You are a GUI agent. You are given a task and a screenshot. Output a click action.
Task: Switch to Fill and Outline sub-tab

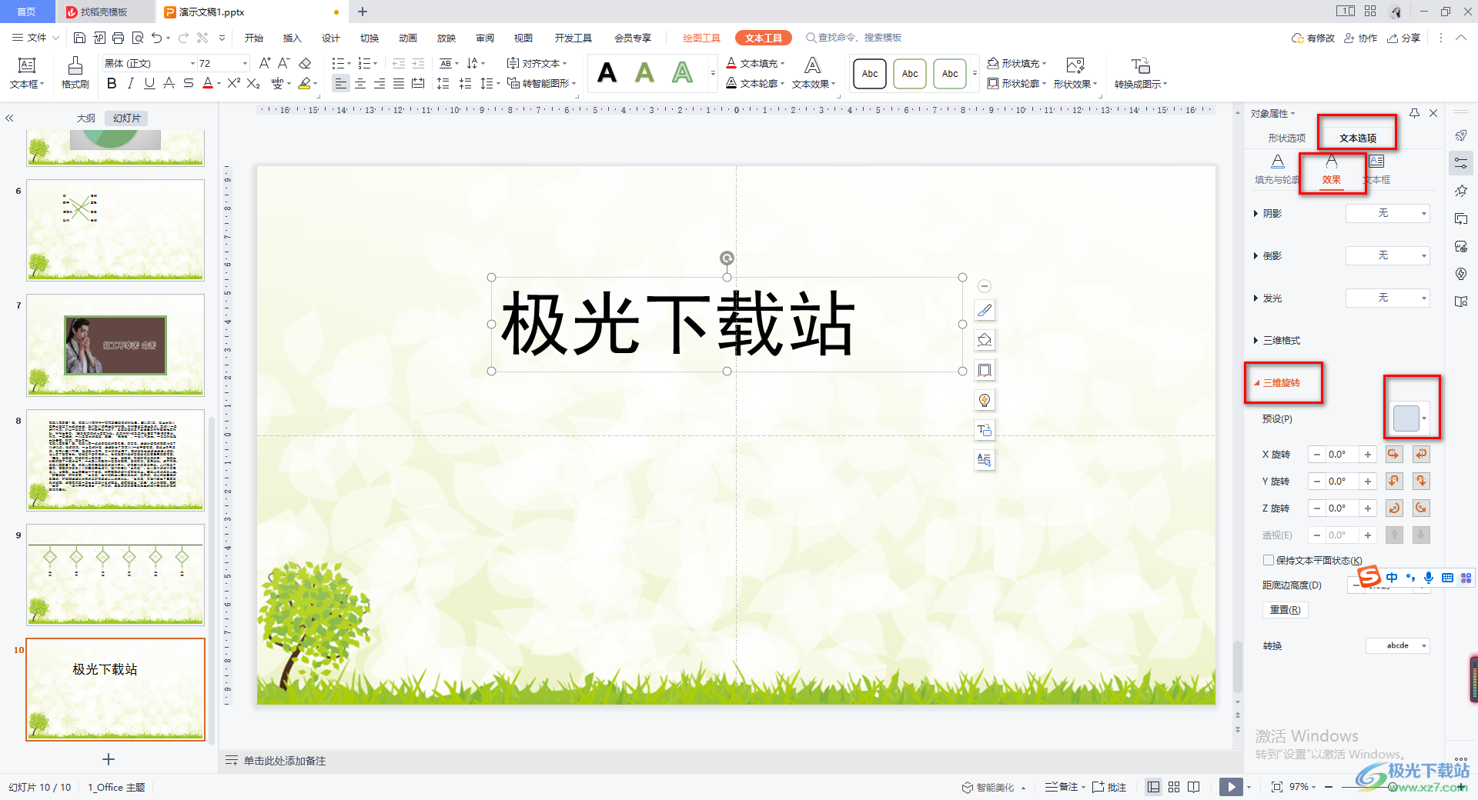click(1277, 169)
